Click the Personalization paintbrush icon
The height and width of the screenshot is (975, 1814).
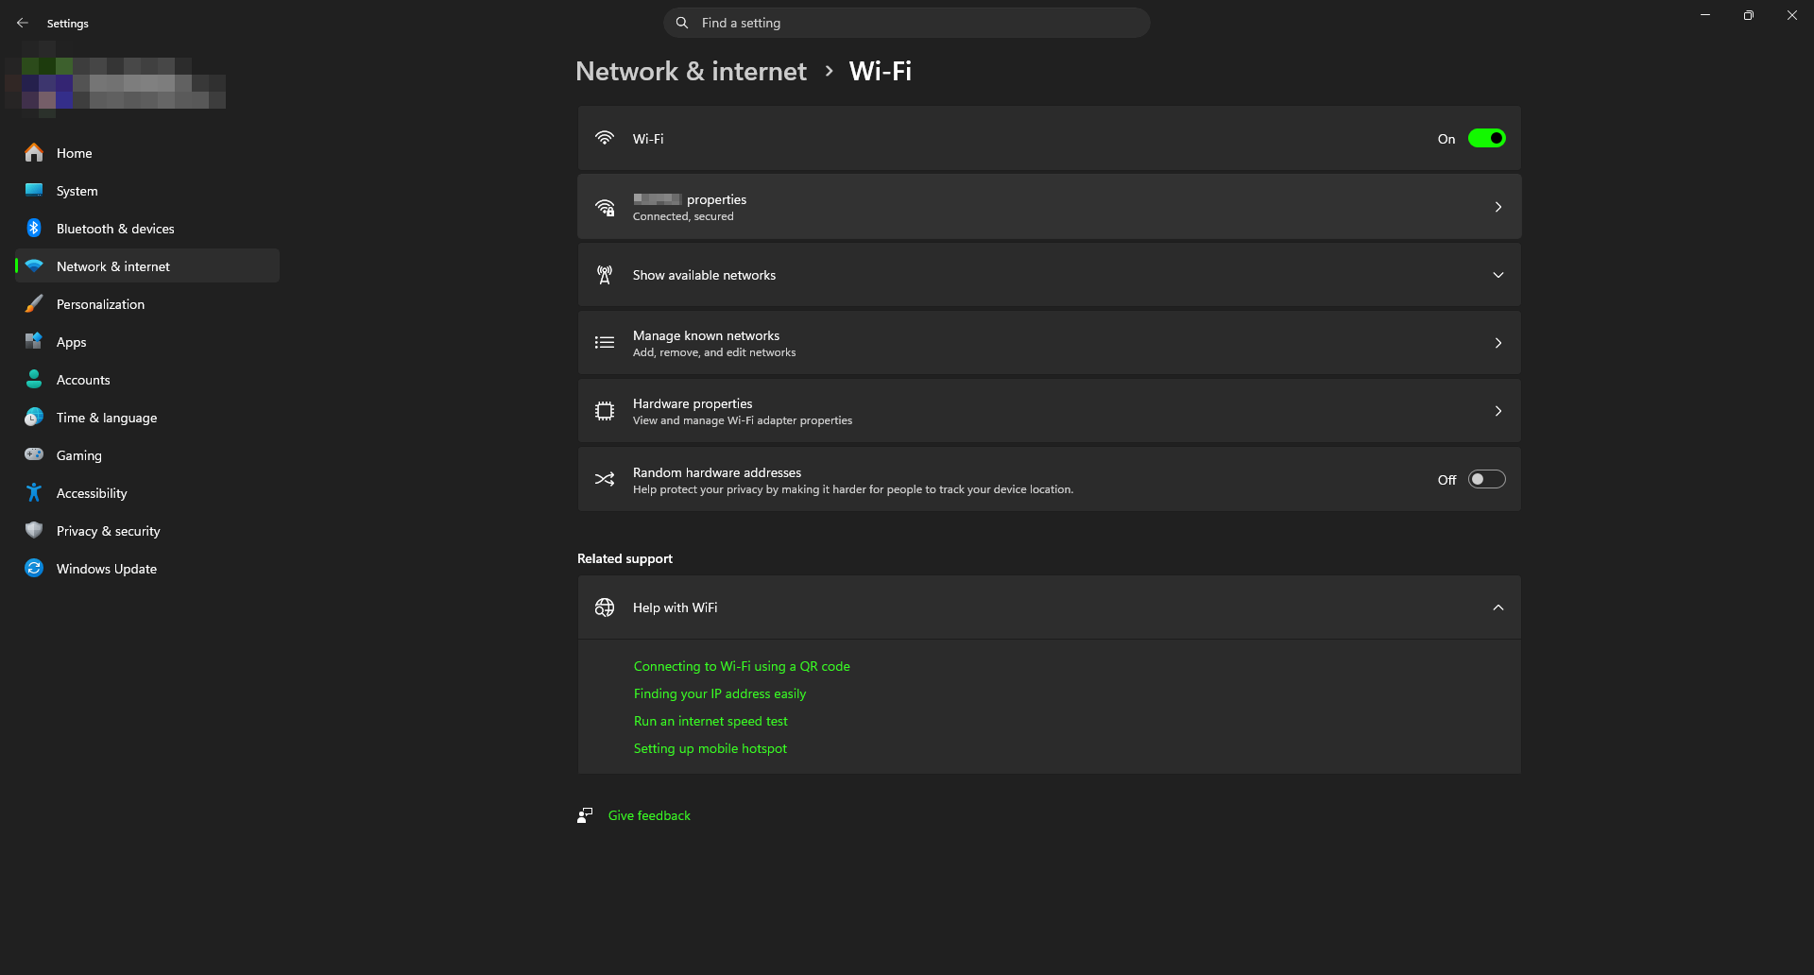click(x=34, y=303)
